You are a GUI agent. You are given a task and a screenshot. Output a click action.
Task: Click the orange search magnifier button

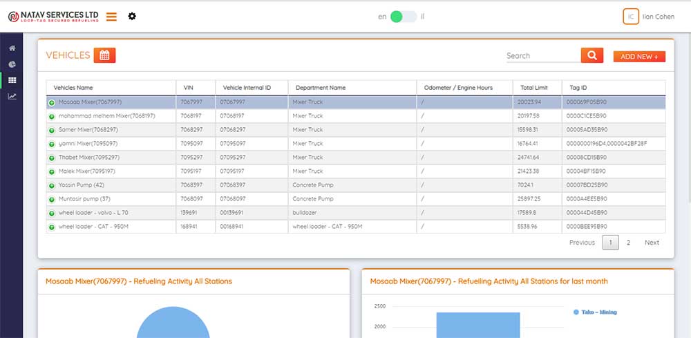[592, 55]
